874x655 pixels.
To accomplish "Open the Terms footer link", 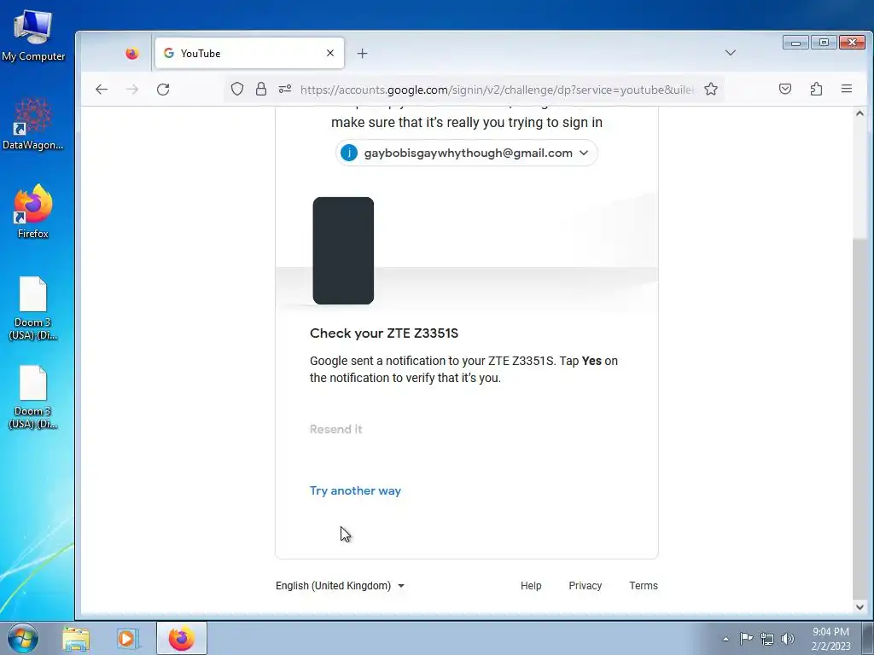I will (644, 585).
